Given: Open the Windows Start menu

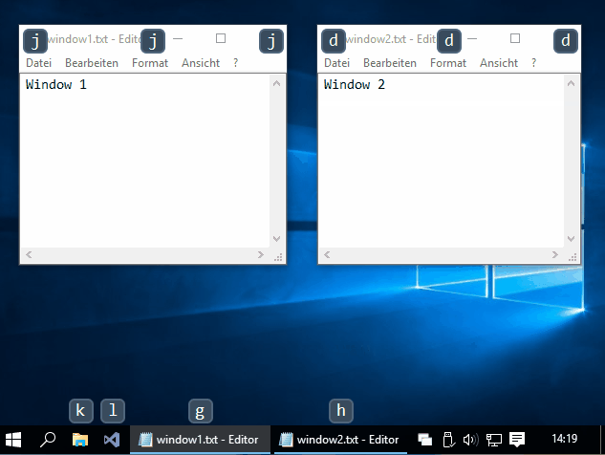Looking at the screenshot, I should pyautogui.click(x=13, y=440).
